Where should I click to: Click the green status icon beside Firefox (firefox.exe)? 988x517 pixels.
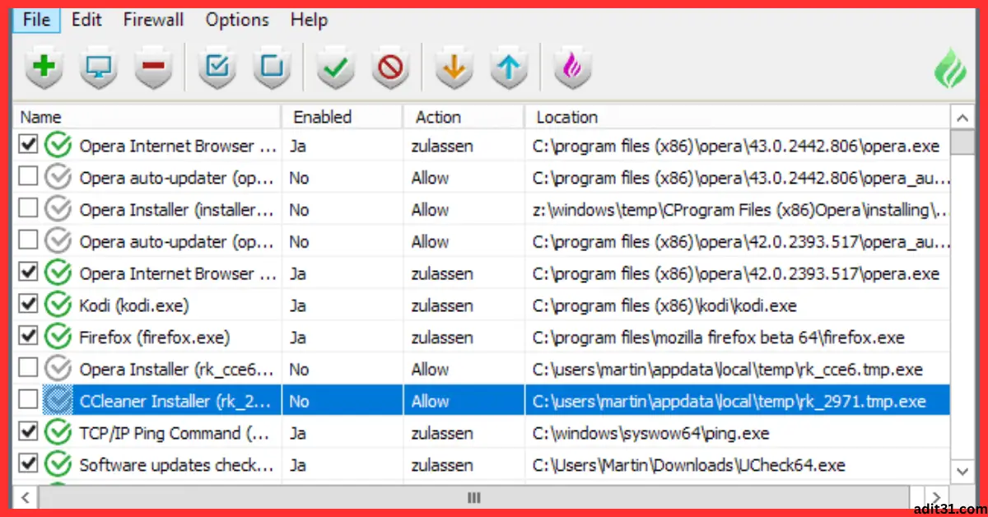[58, 338]
